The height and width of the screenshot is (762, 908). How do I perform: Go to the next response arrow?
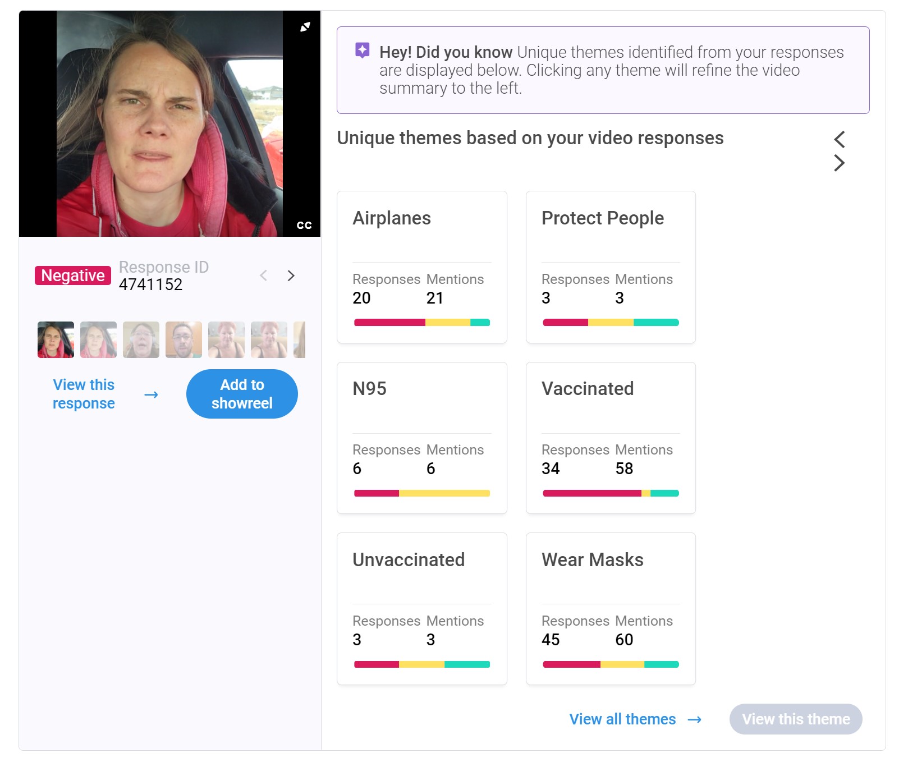[x=291, y=276]
